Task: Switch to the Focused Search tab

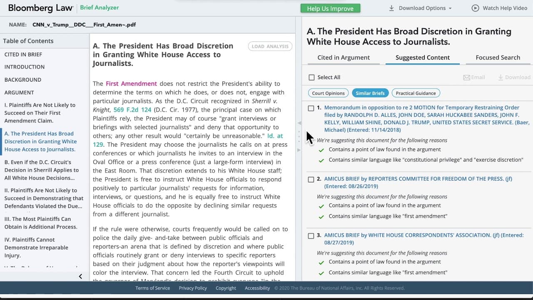Action: tap(498, 57)
